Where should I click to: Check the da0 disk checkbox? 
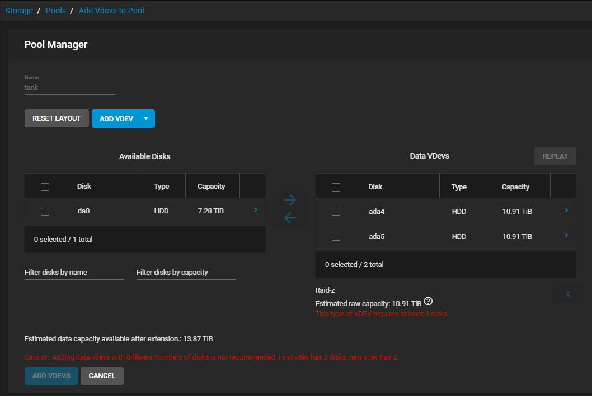click(45, 211)
